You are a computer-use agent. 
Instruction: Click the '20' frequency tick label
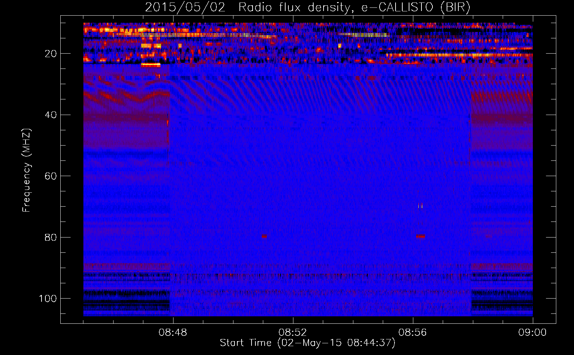coord(51,54)
